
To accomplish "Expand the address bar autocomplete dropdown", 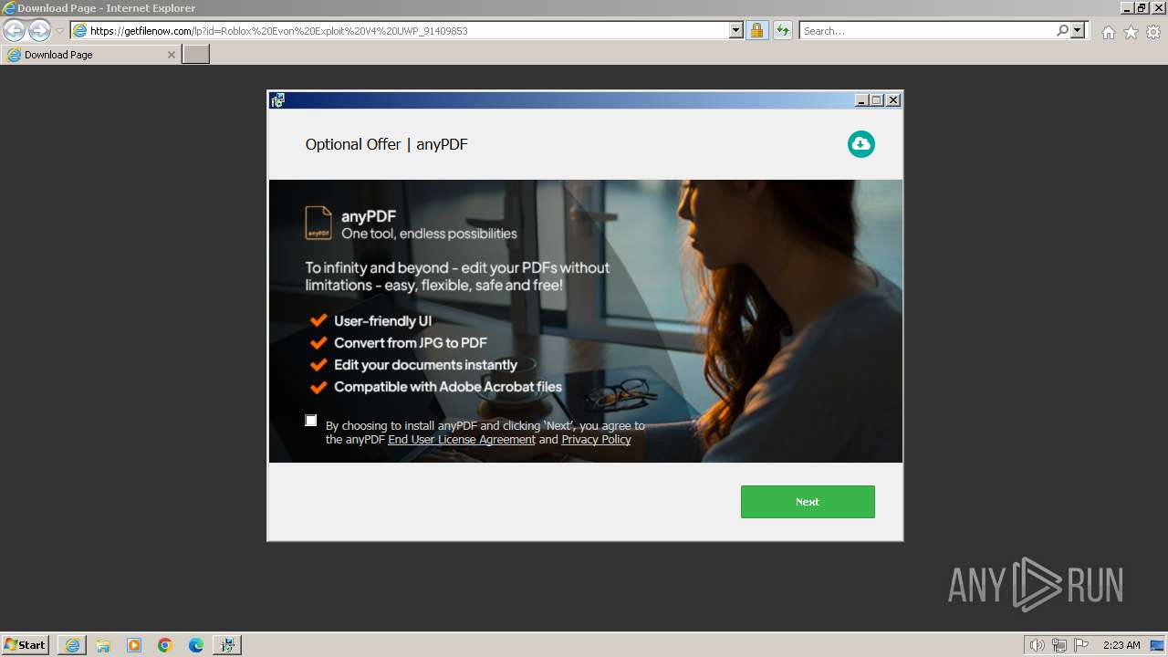I will click(x=736, y=31).
